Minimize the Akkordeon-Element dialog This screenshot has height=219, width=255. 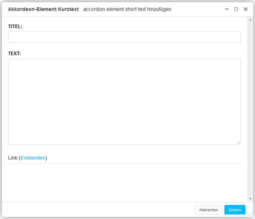coord(227,9)
